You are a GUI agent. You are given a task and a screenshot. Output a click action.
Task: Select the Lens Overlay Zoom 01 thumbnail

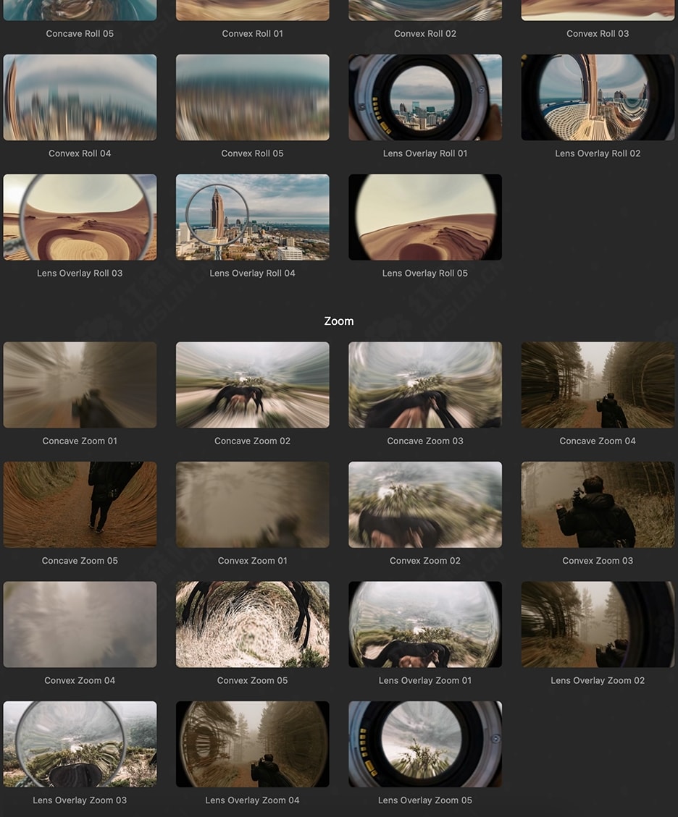click(425, 625)
